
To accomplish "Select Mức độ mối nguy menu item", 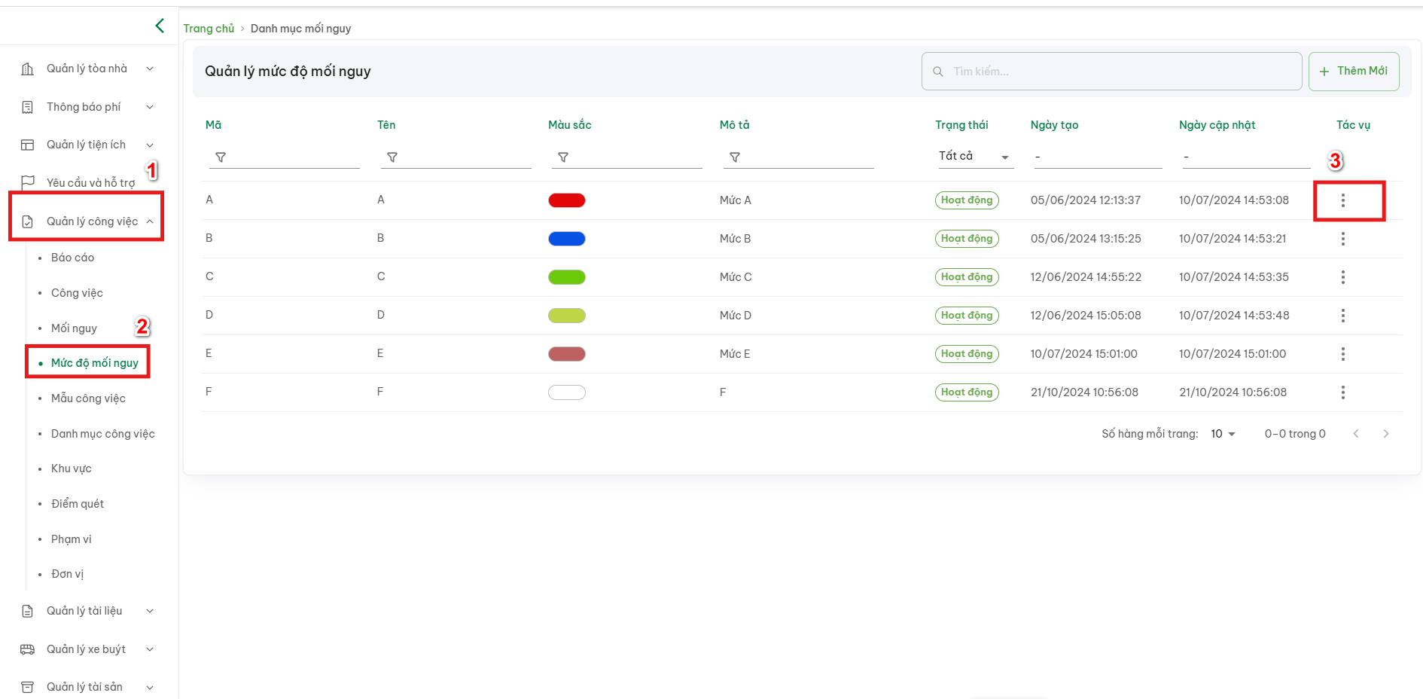I will 95,363.
